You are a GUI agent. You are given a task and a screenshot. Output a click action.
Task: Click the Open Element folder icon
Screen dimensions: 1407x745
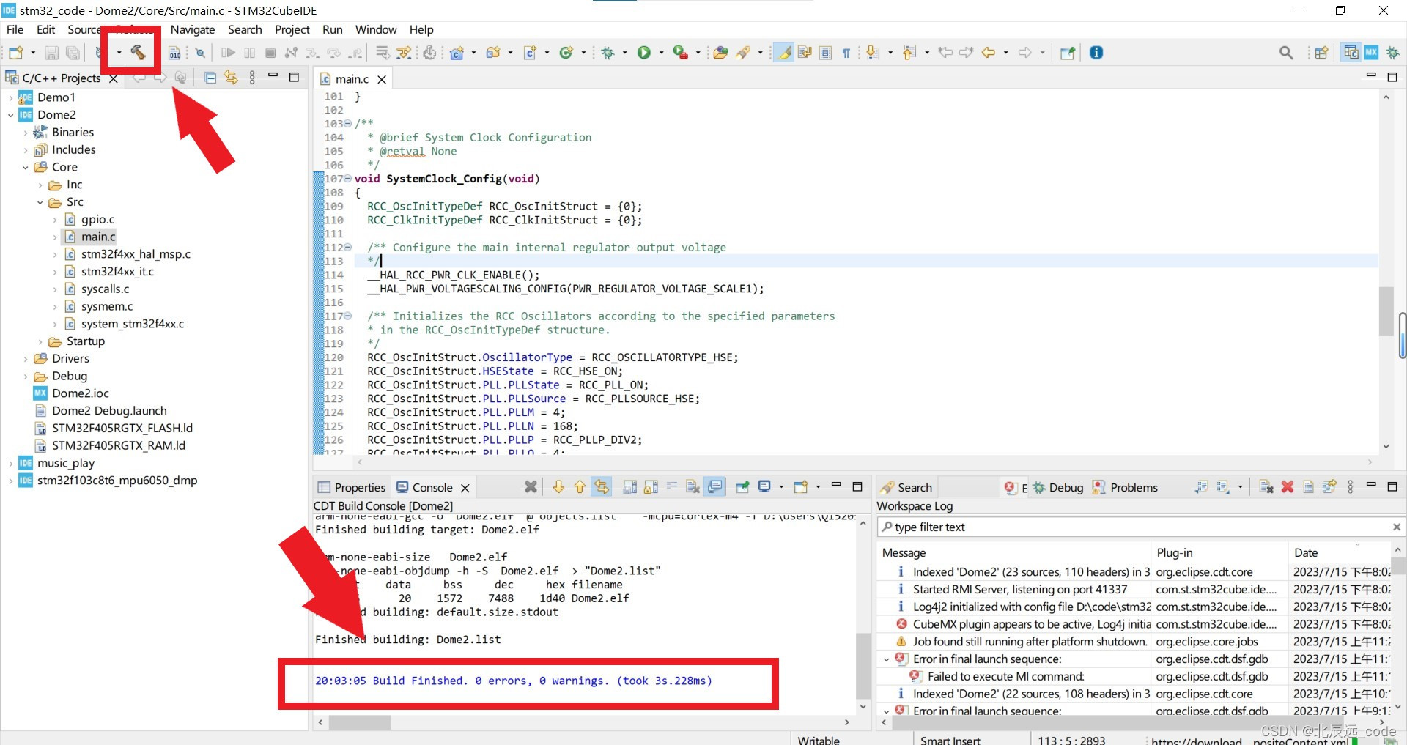coord(720,53)
